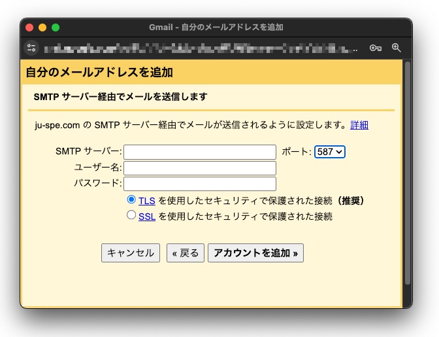This screenshot has width=439, height=337.
Task: Click the アカウントを追加 » button
Action: click(x=255, y=253)
